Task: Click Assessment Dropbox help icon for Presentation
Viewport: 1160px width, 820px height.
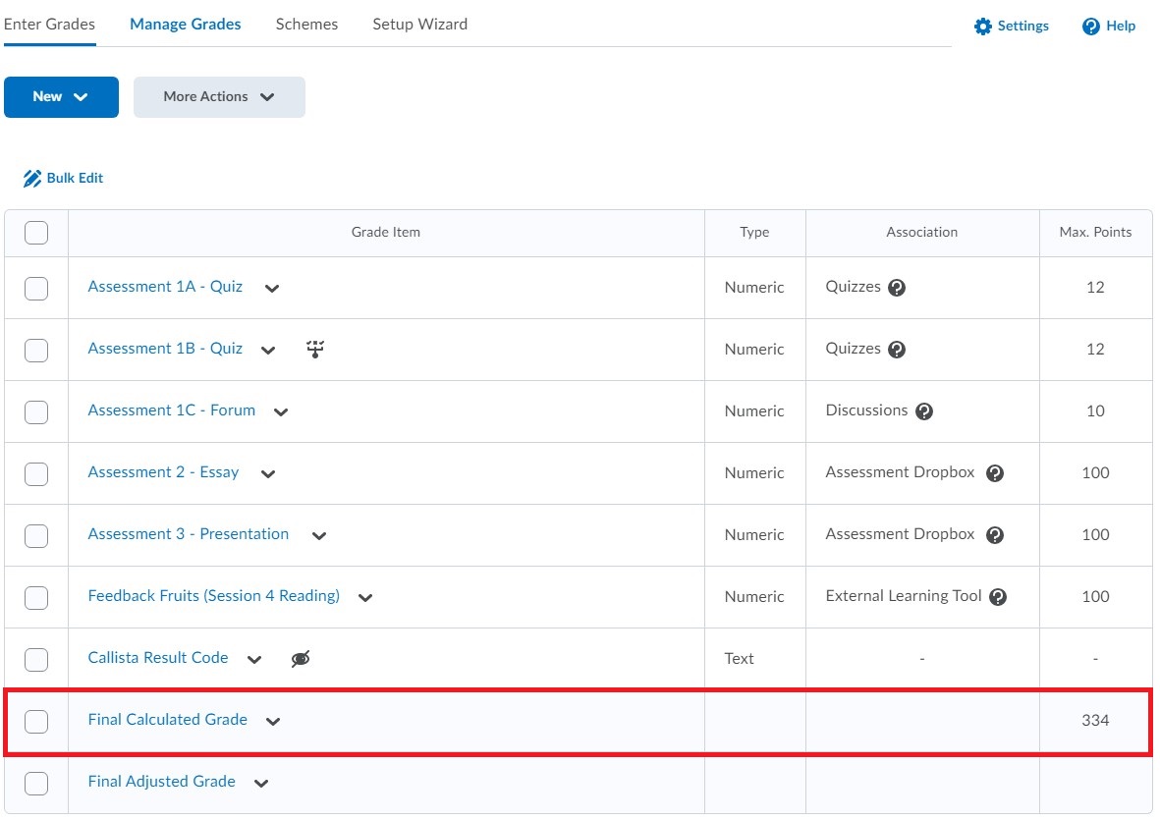Action: pos(995,535)
